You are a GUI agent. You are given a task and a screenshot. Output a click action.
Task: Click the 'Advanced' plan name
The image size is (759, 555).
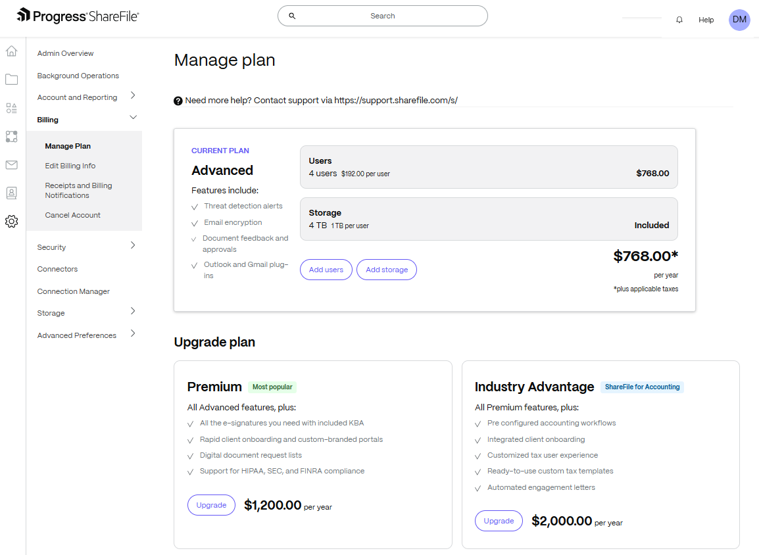[222, 171]
